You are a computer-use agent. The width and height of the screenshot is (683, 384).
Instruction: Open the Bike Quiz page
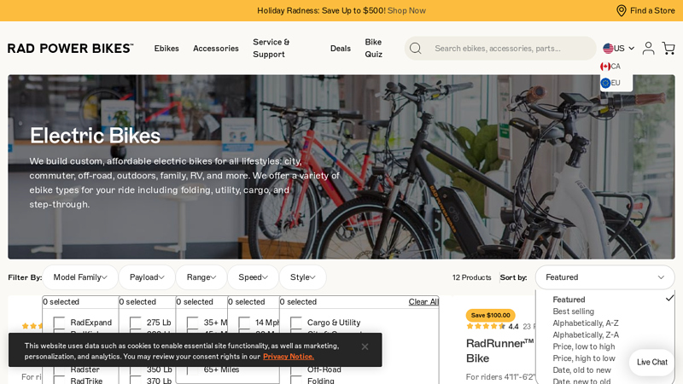pos(374,49)
